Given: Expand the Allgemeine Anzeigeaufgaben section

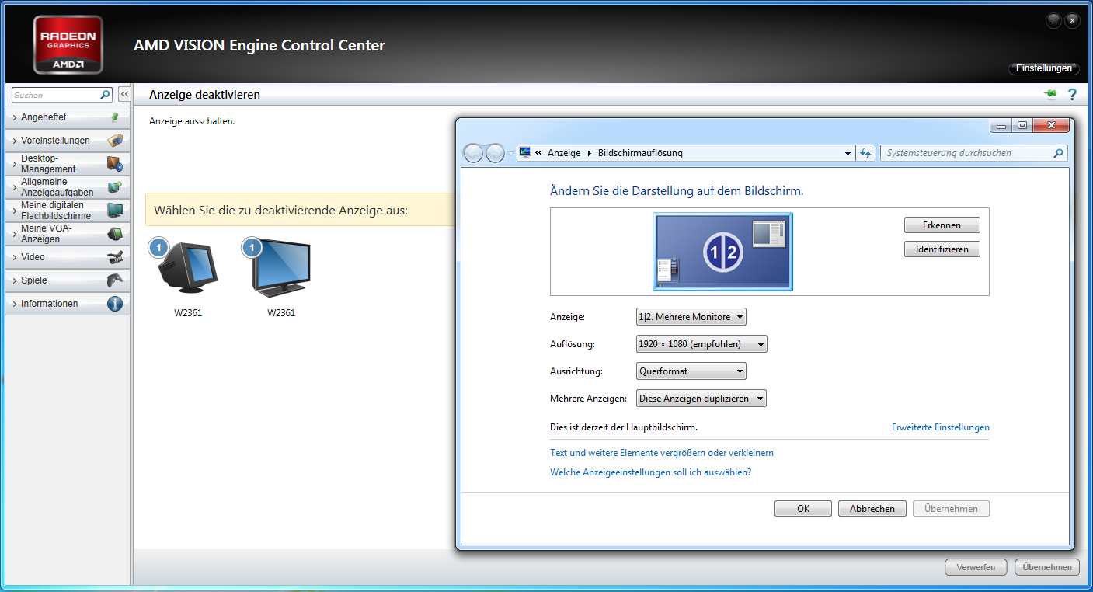Looking at the screenshot, I should click(67, 187).
